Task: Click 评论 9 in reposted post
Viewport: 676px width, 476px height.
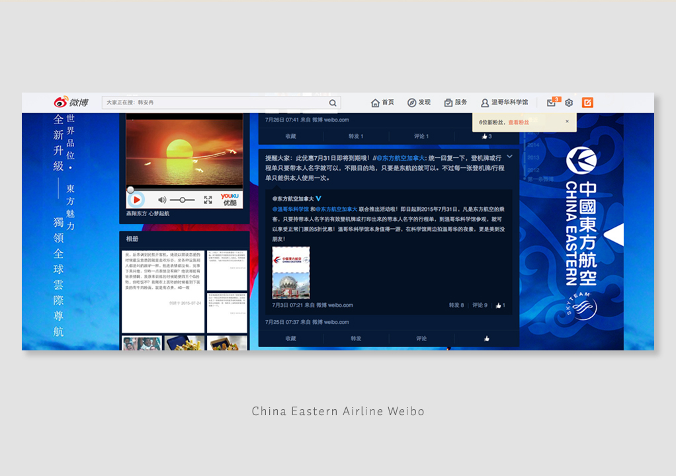Action: pos(480,305)
